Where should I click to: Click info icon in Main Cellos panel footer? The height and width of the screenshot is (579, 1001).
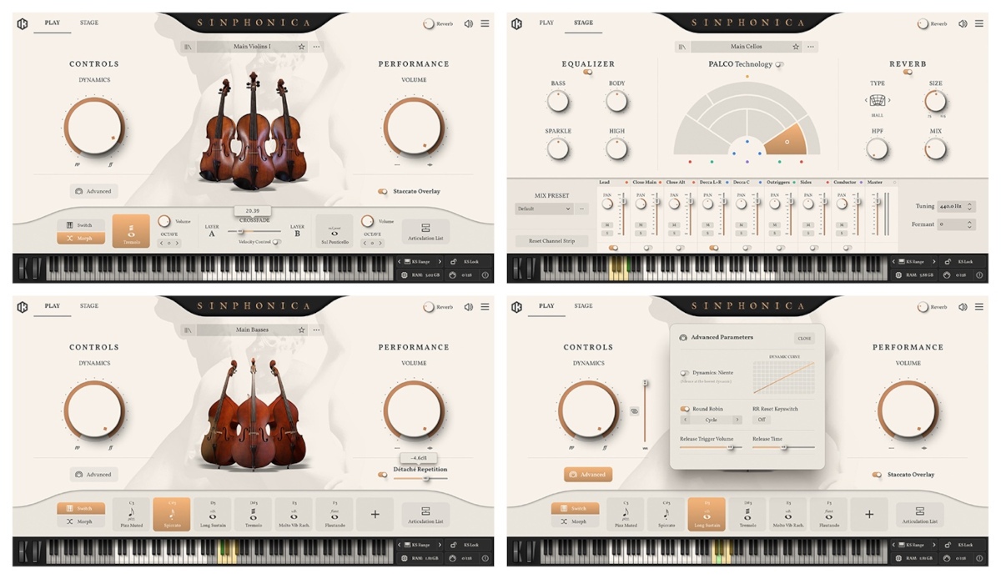(979, 274)
